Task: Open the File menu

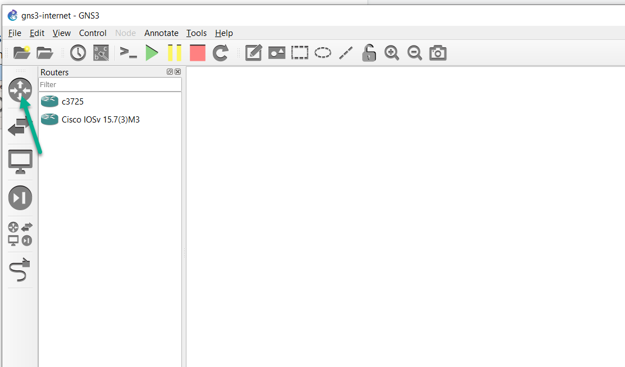Action: pyautogui.click(x=15, y=33)
